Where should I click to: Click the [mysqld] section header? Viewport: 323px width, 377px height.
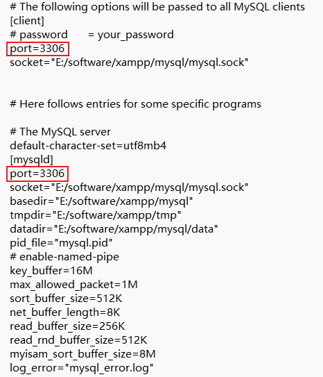pyautogui.click(x=31, y=160)
